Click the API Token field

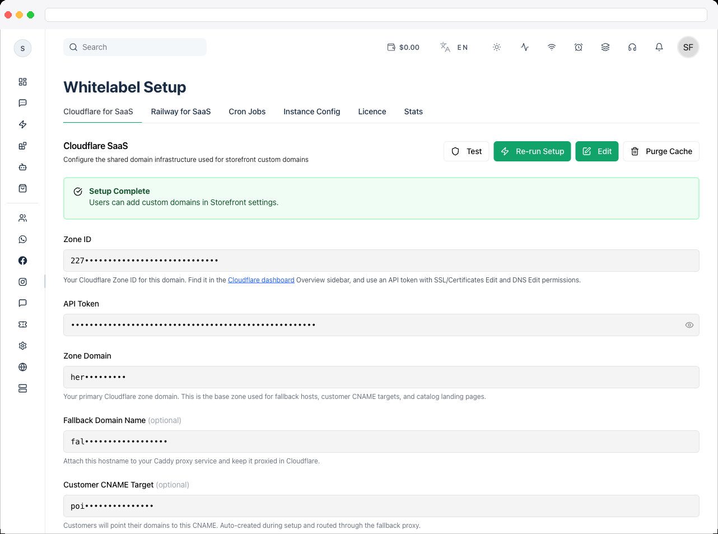pyautogui.click(x=381, y=325)
